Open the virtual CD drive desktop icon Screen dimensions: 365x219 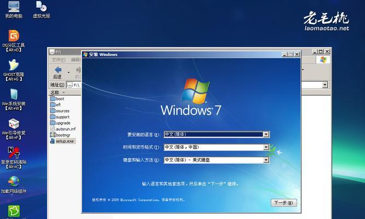coord(42,9)
